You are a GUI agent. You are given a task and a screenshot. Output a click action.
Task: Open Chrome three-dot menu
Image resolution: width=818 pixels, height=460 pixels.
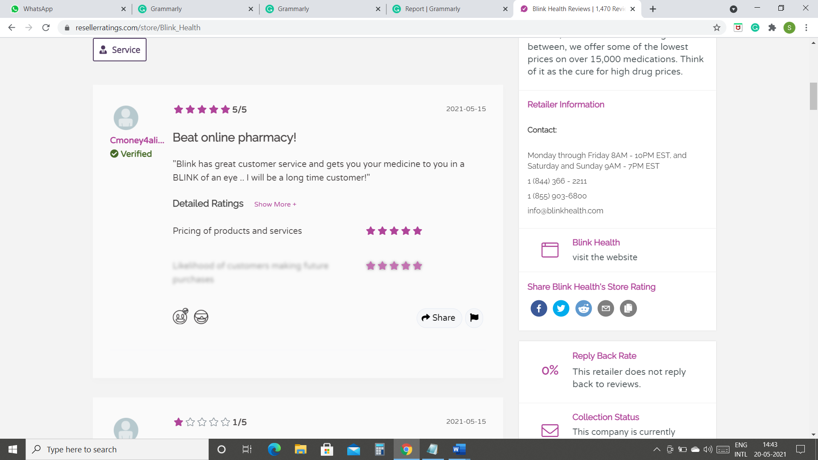coord(806,28)
